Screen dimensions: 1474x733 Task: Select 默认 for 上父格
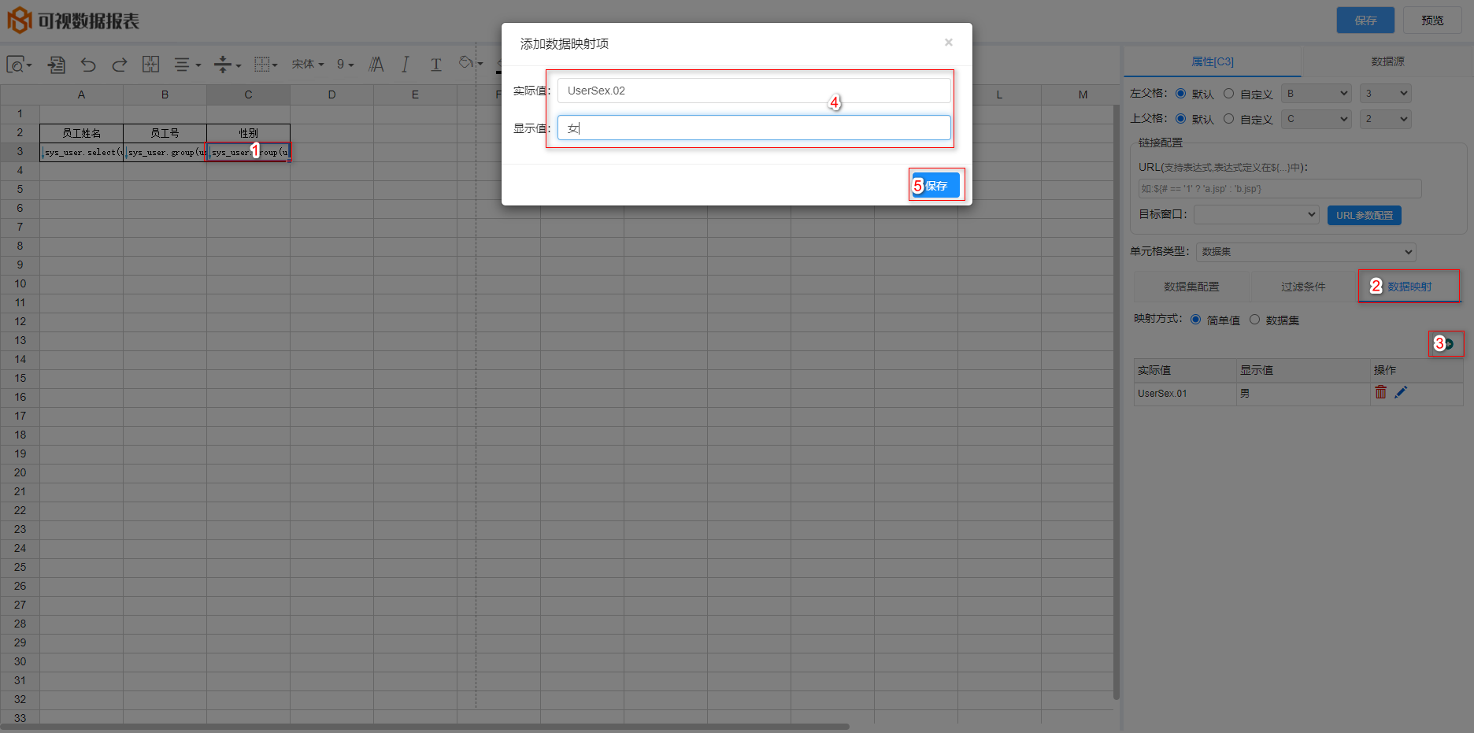(1180, 119)
